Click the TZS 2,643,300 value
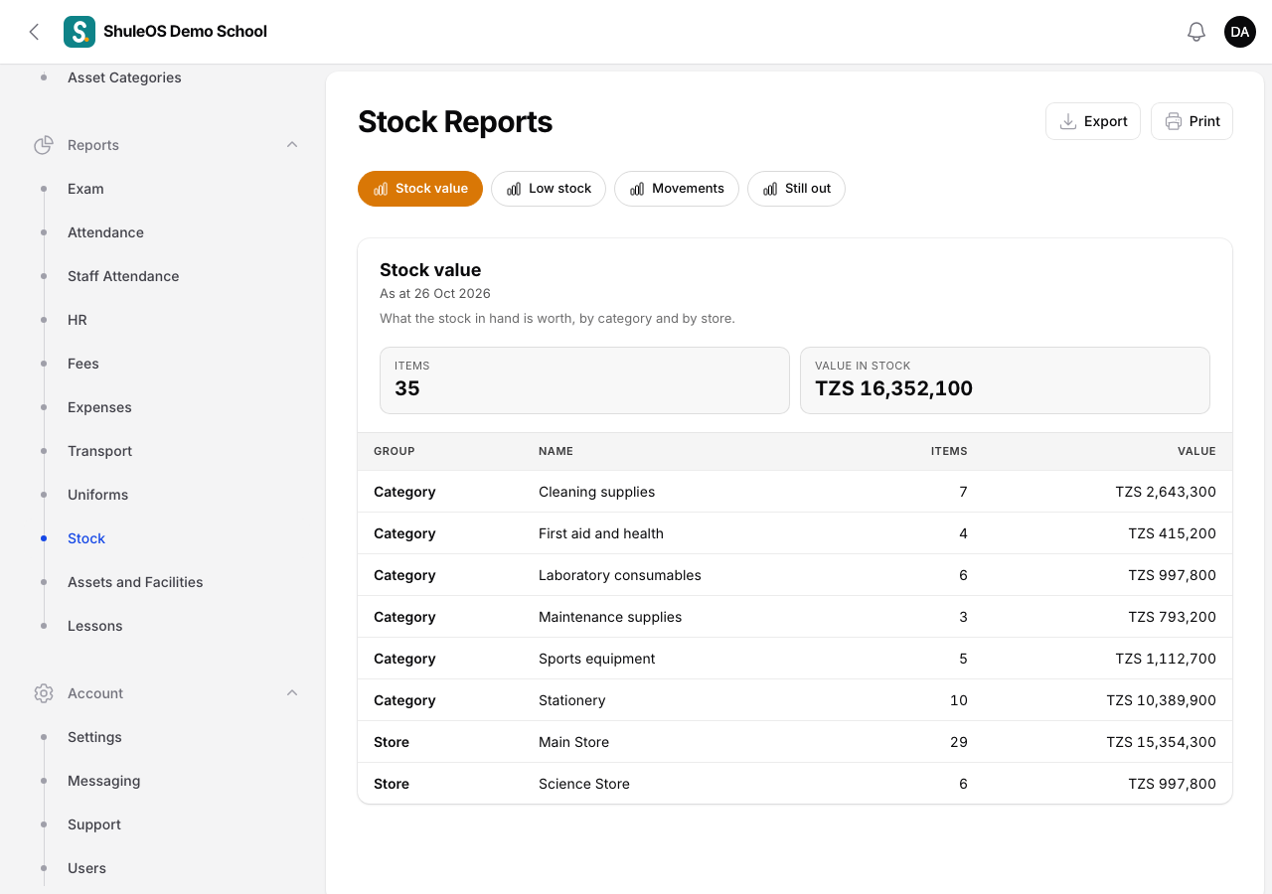Viewport: 1272px width, 894px height. tap(1166, 492)
